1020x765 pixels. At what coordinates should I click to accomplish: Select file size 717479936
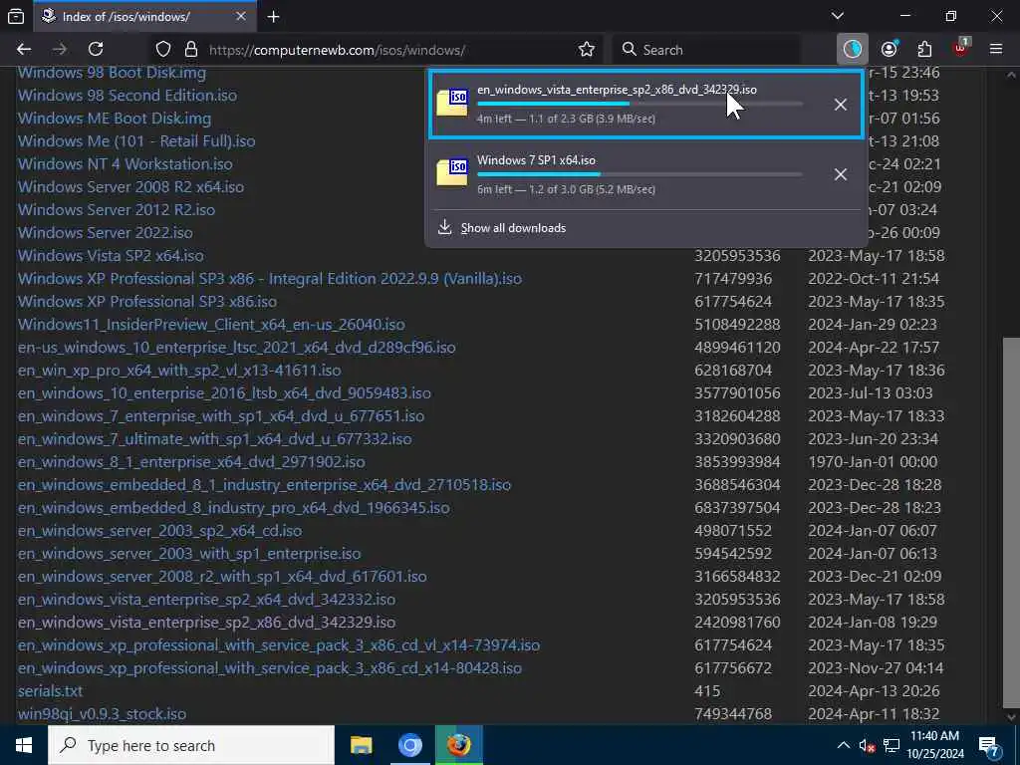[733, 279]
